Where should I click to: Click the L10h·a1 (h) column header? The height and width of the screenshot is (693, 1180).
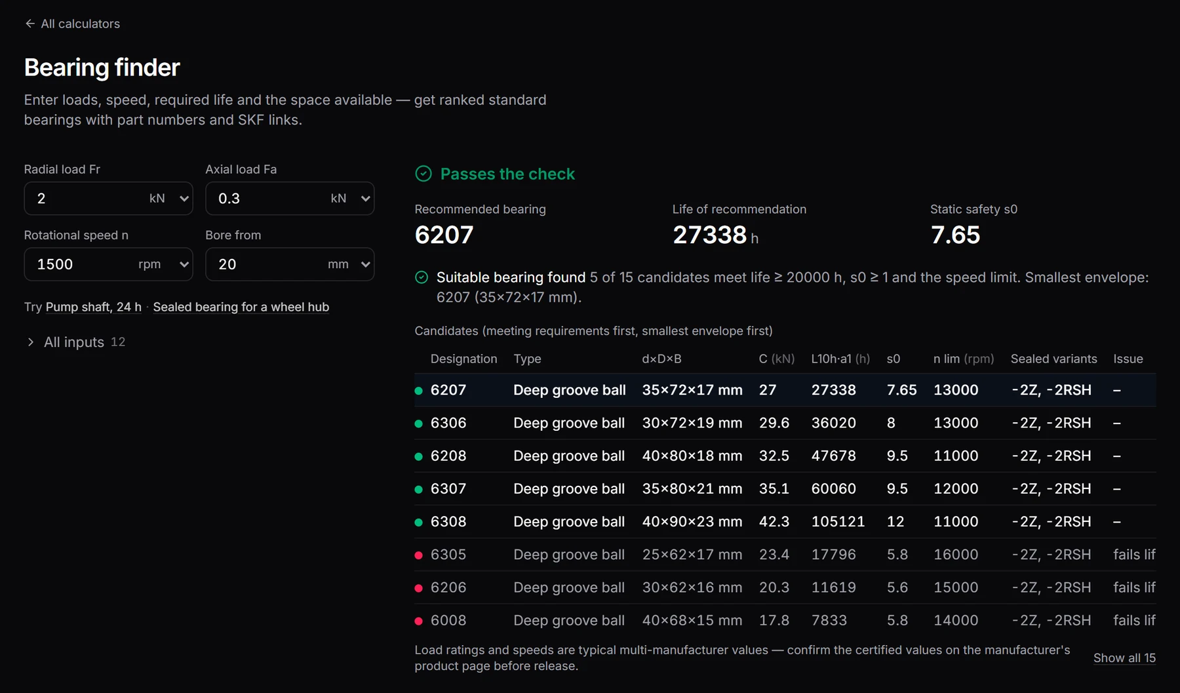pos(840,359)
